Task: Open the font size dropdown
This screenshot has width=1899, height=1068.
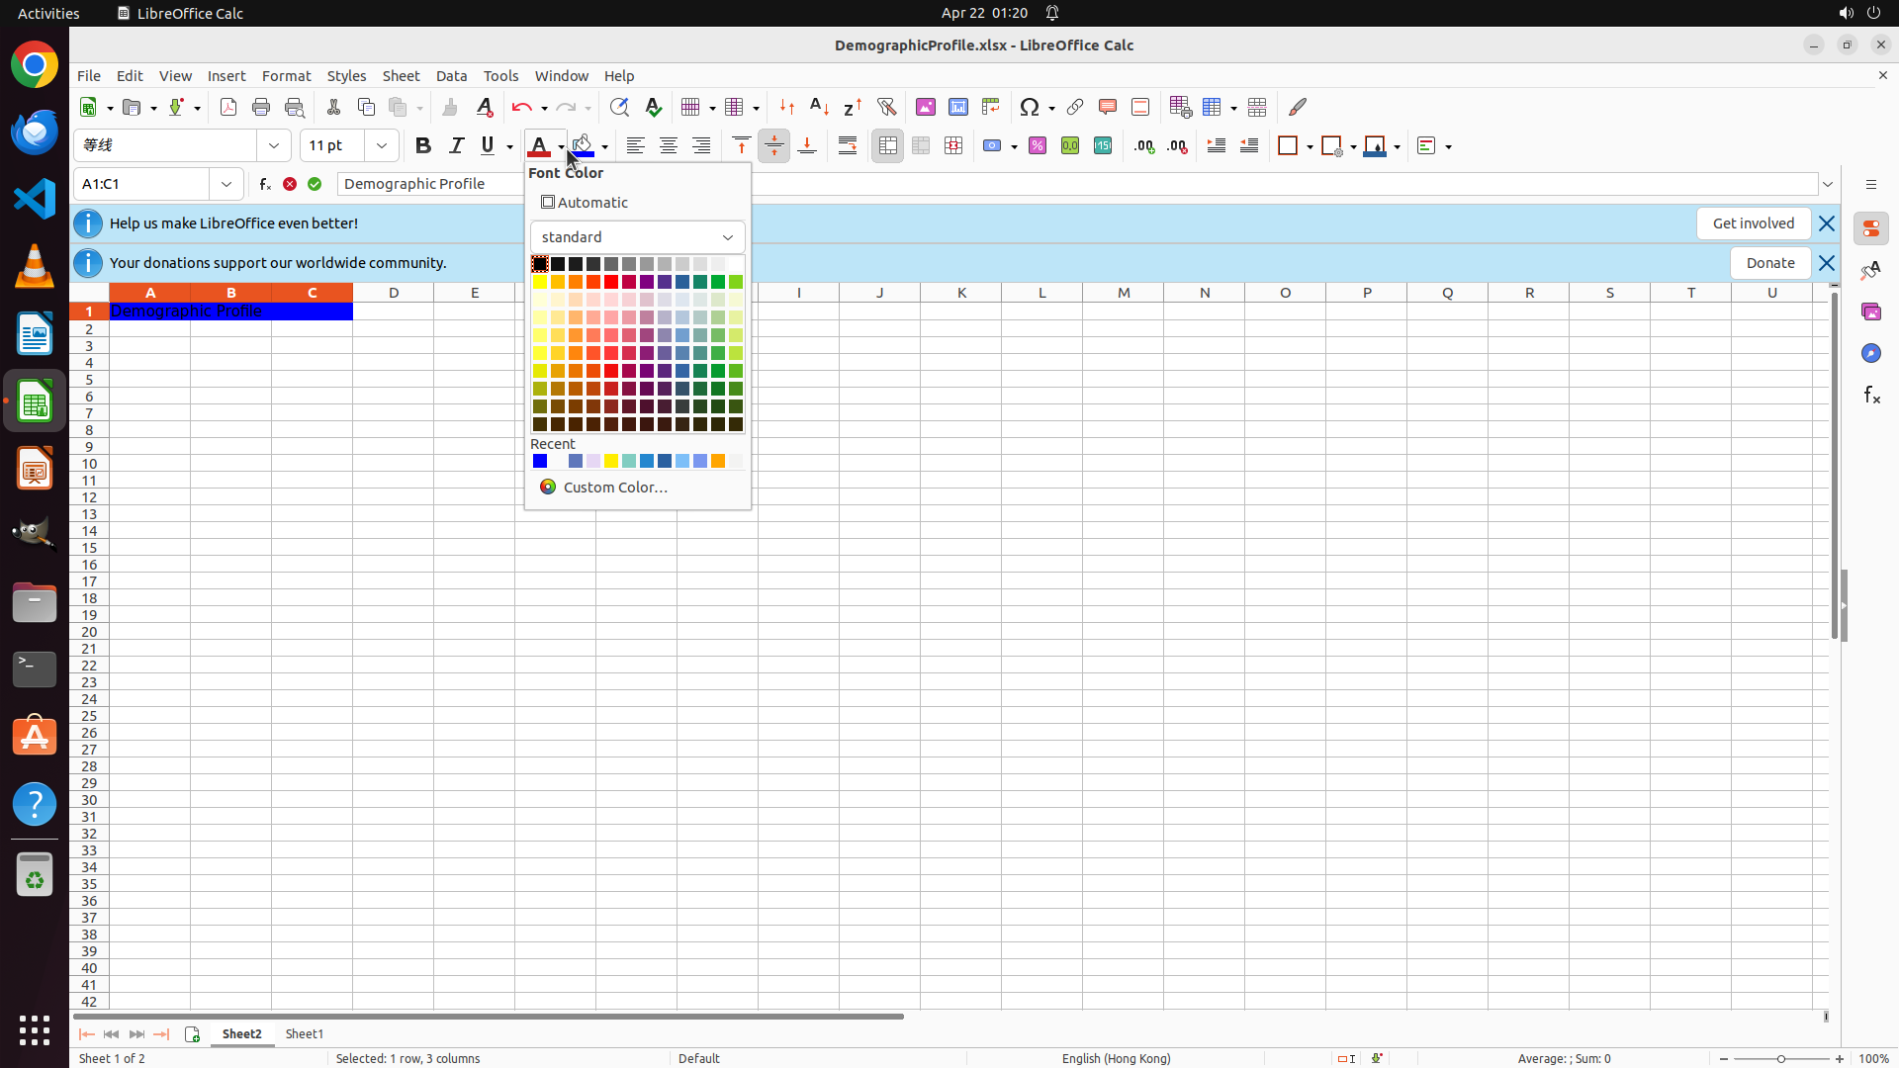Action: [382, 146]
